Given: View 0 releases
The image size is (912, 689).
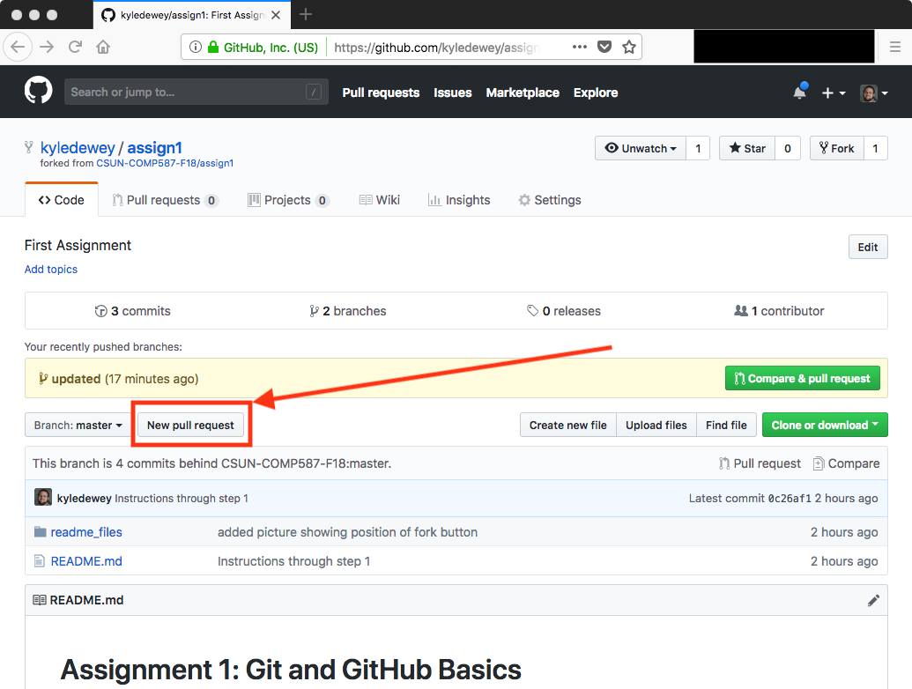Looking at the screenshot, I should 564,311.
